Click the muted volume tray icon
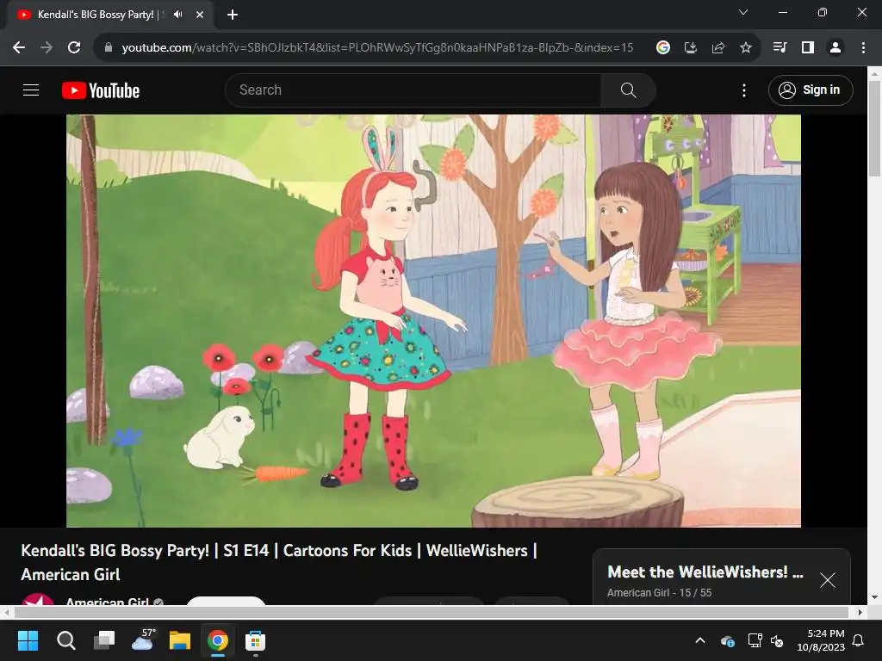The width and height of the screenshot is (882, 661). [777, 640]
